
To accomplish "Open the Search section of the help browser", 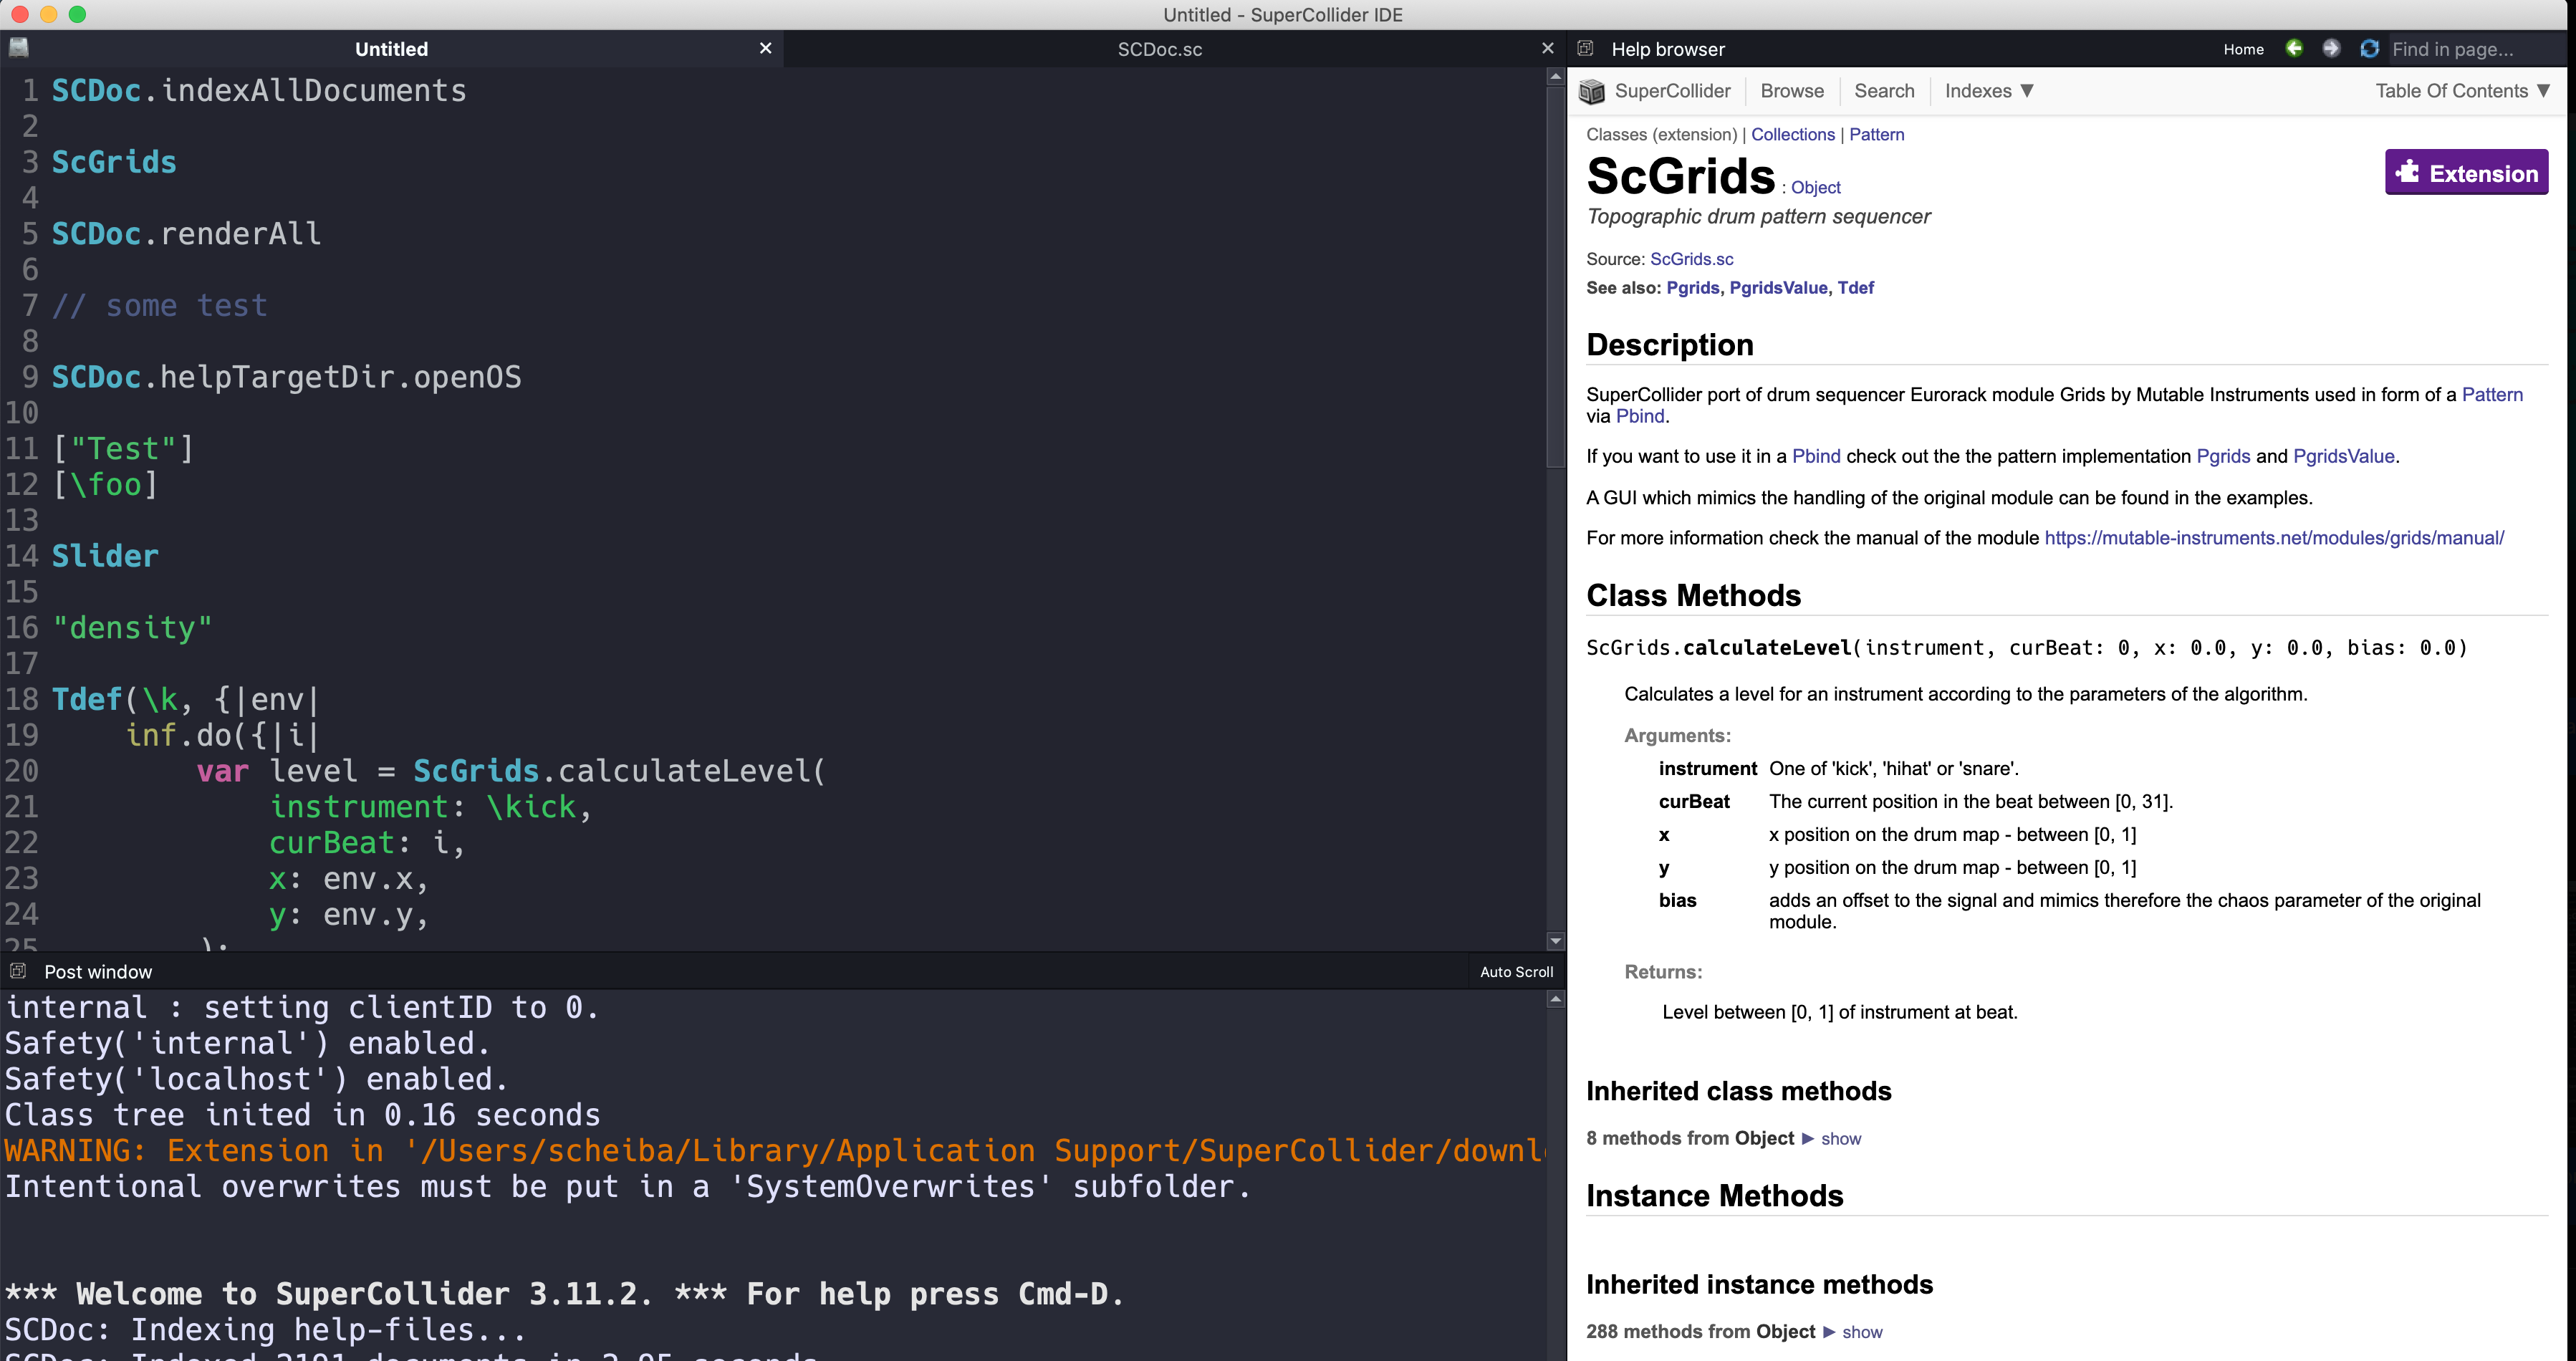I will (1884, 91).
